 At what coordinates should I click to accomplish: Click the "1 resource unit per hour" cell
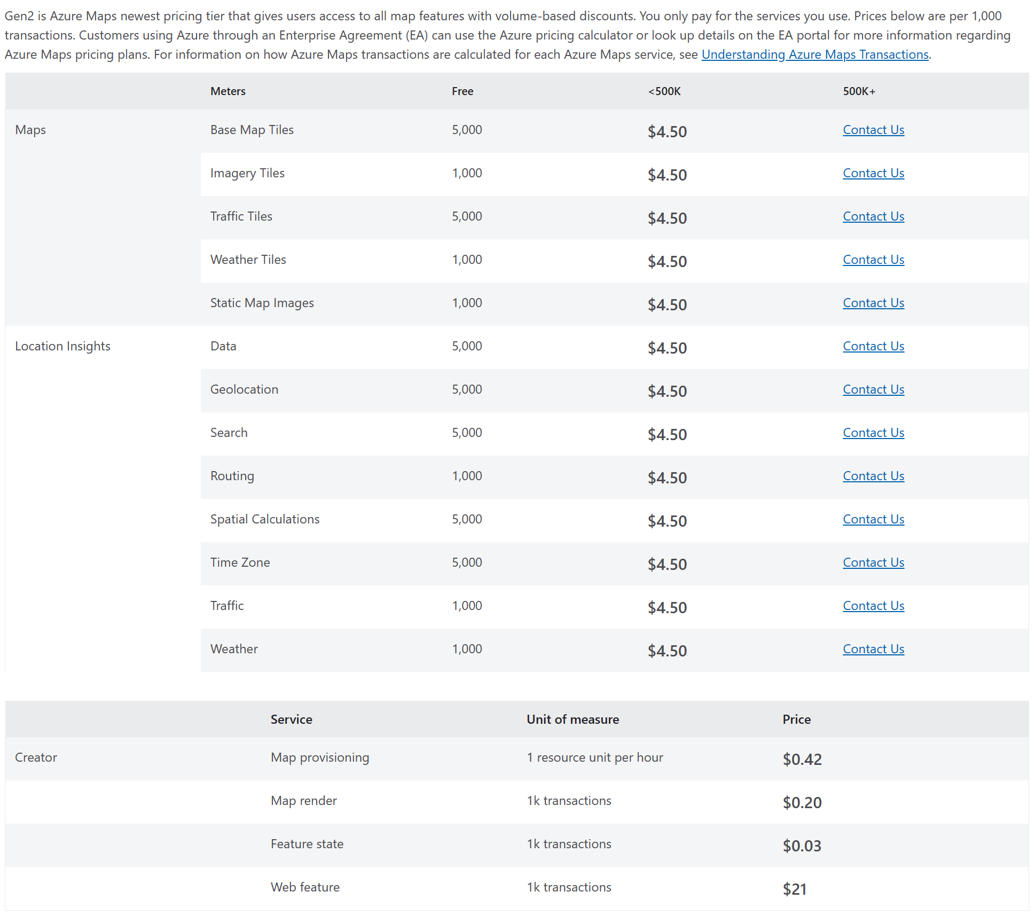pyautogui.click(x=595, y=757)
